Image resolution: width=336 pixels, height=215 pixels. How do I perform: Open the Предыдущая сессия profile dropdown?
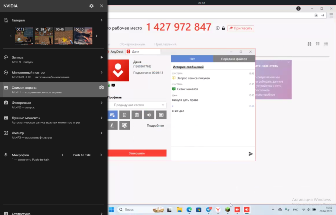137,105
